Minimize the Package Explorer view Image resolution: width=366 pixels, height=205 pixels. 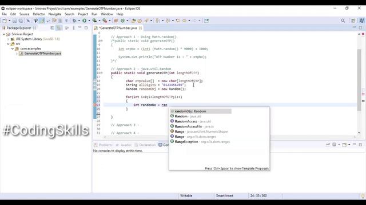point(80,28)
